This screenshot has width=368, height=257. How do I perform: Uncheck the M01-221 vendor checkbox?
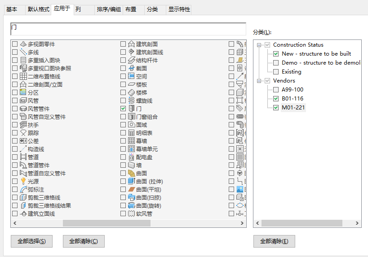(x=276, y=108)
